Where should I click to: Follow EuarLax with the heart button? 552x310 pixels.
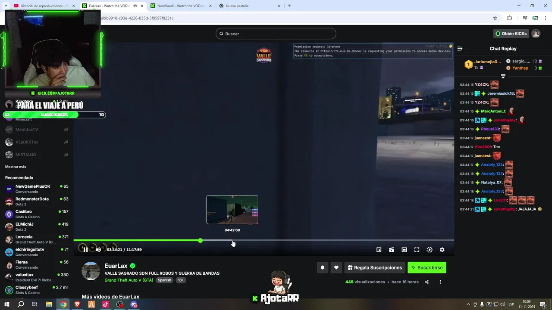click(x=336, y=268)
